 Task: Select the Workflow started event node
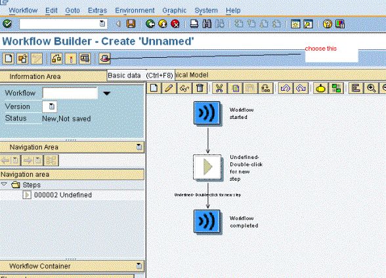[207, 113]
